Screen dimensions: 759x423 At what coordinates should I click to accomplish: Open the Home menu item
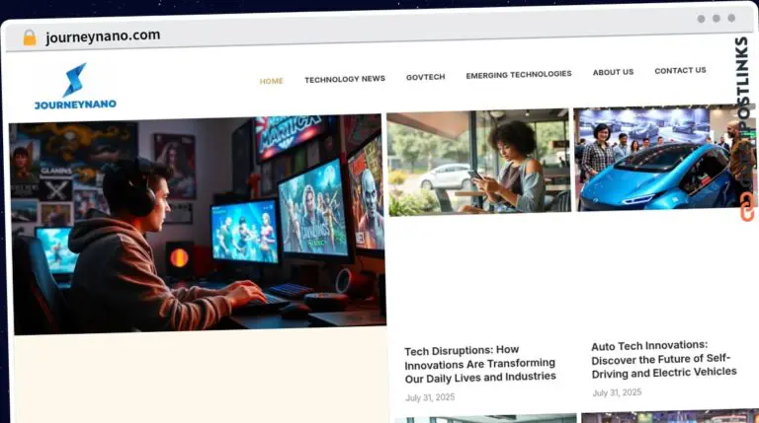click(x=271, y=81)
